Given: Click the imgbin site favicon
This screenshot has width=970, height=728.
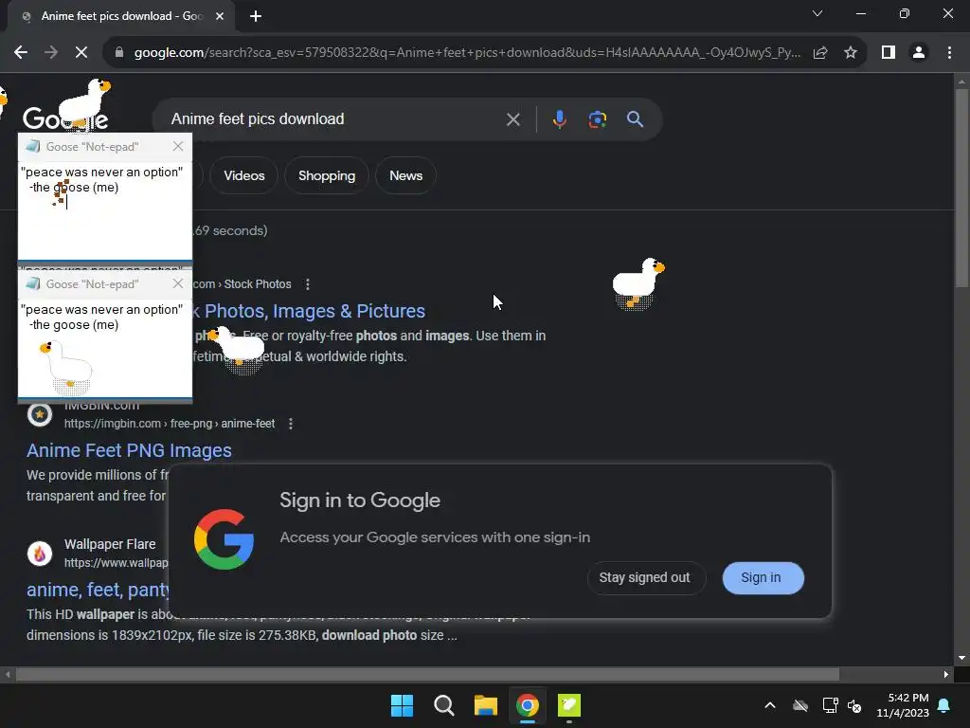Looking at the screenshot, I should click(40, 414).
